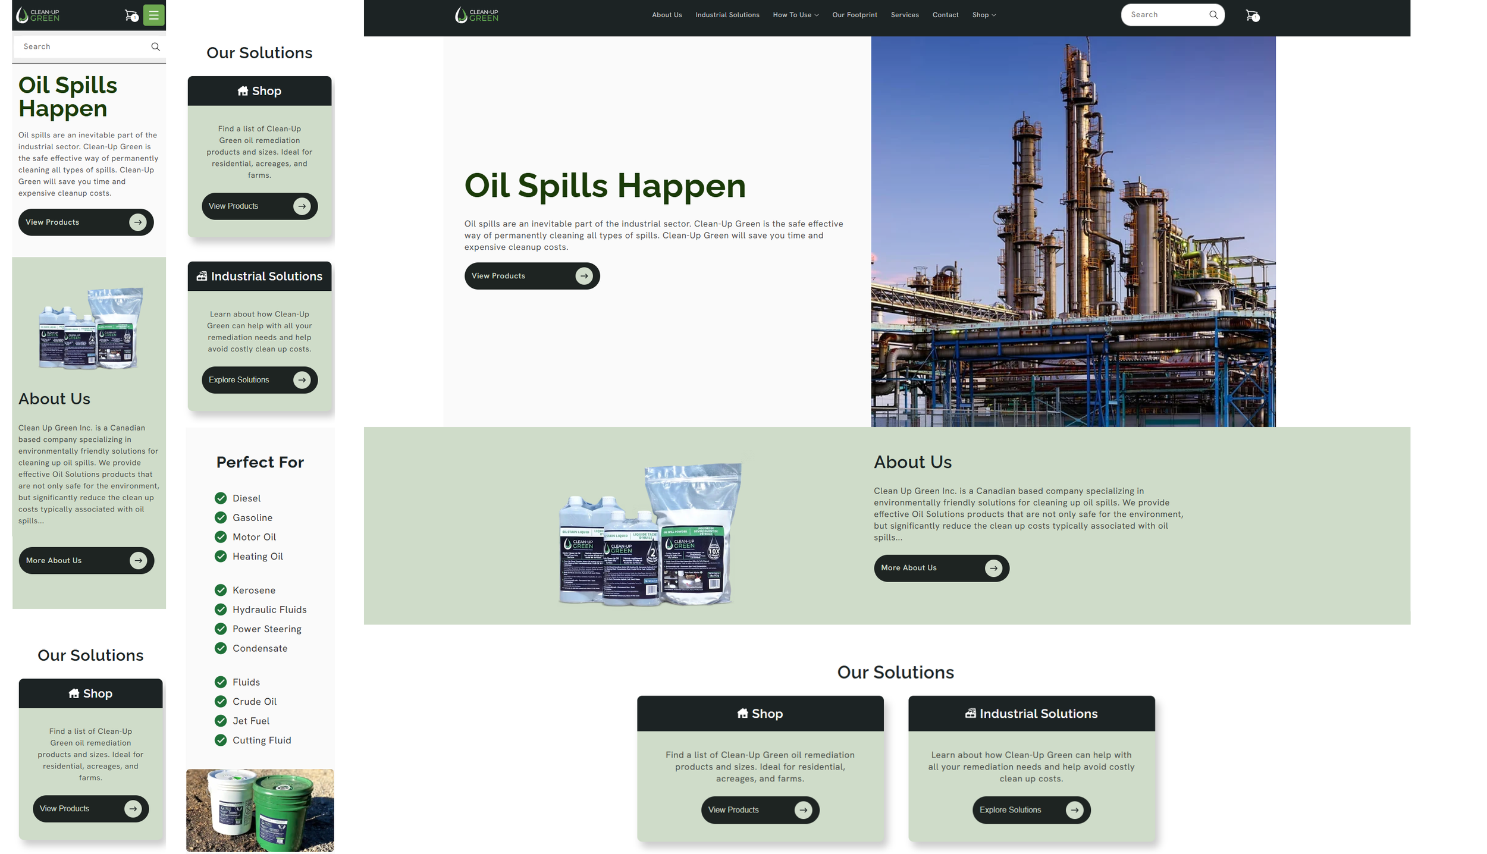Screen dimensions: 1487x854
Task: Select Contact in the navigation bar
Action: point(945,14)
